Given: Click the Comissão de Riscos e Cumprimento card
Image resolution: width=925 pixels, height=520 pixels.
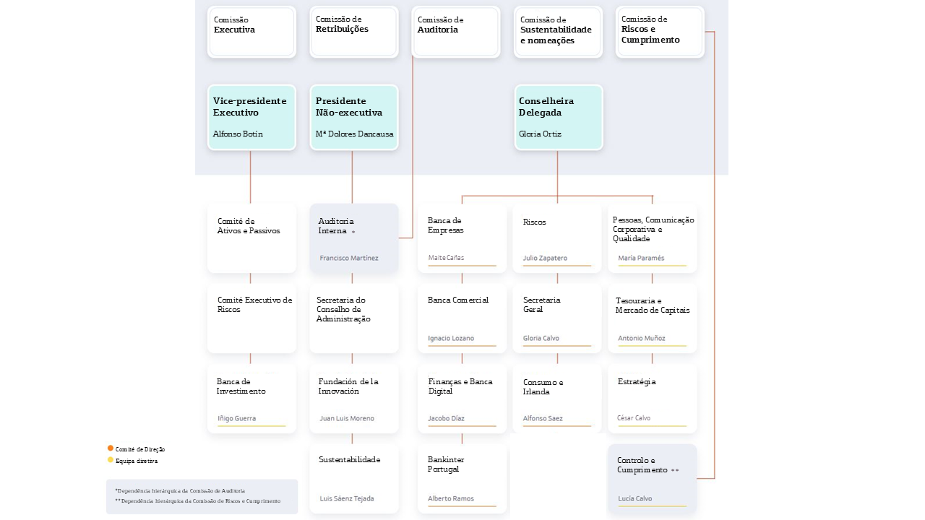Looking at the screenshot, I should point(660,32).
